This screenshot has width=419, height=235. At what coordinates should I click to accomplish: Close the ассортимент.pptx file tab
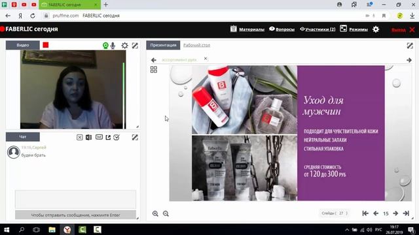(206, 58)
